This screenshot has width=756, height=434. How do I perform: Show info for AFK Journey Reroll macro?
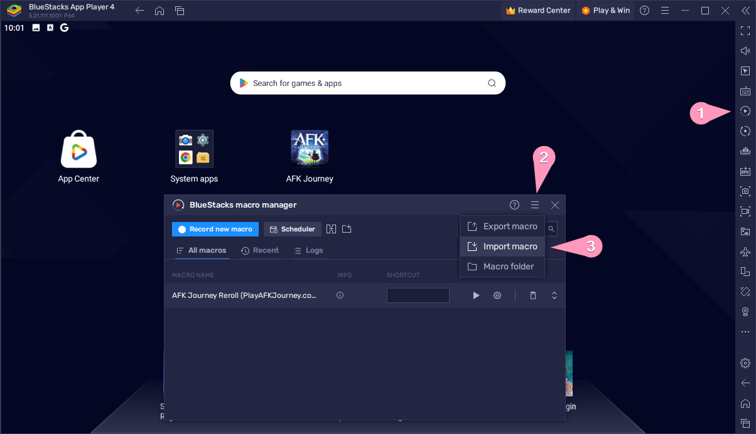tap(340, 295)
